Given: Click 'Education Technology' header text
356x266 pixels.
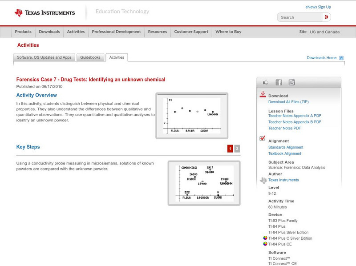Looking at the screenshot, I should (x=122, y=12).
